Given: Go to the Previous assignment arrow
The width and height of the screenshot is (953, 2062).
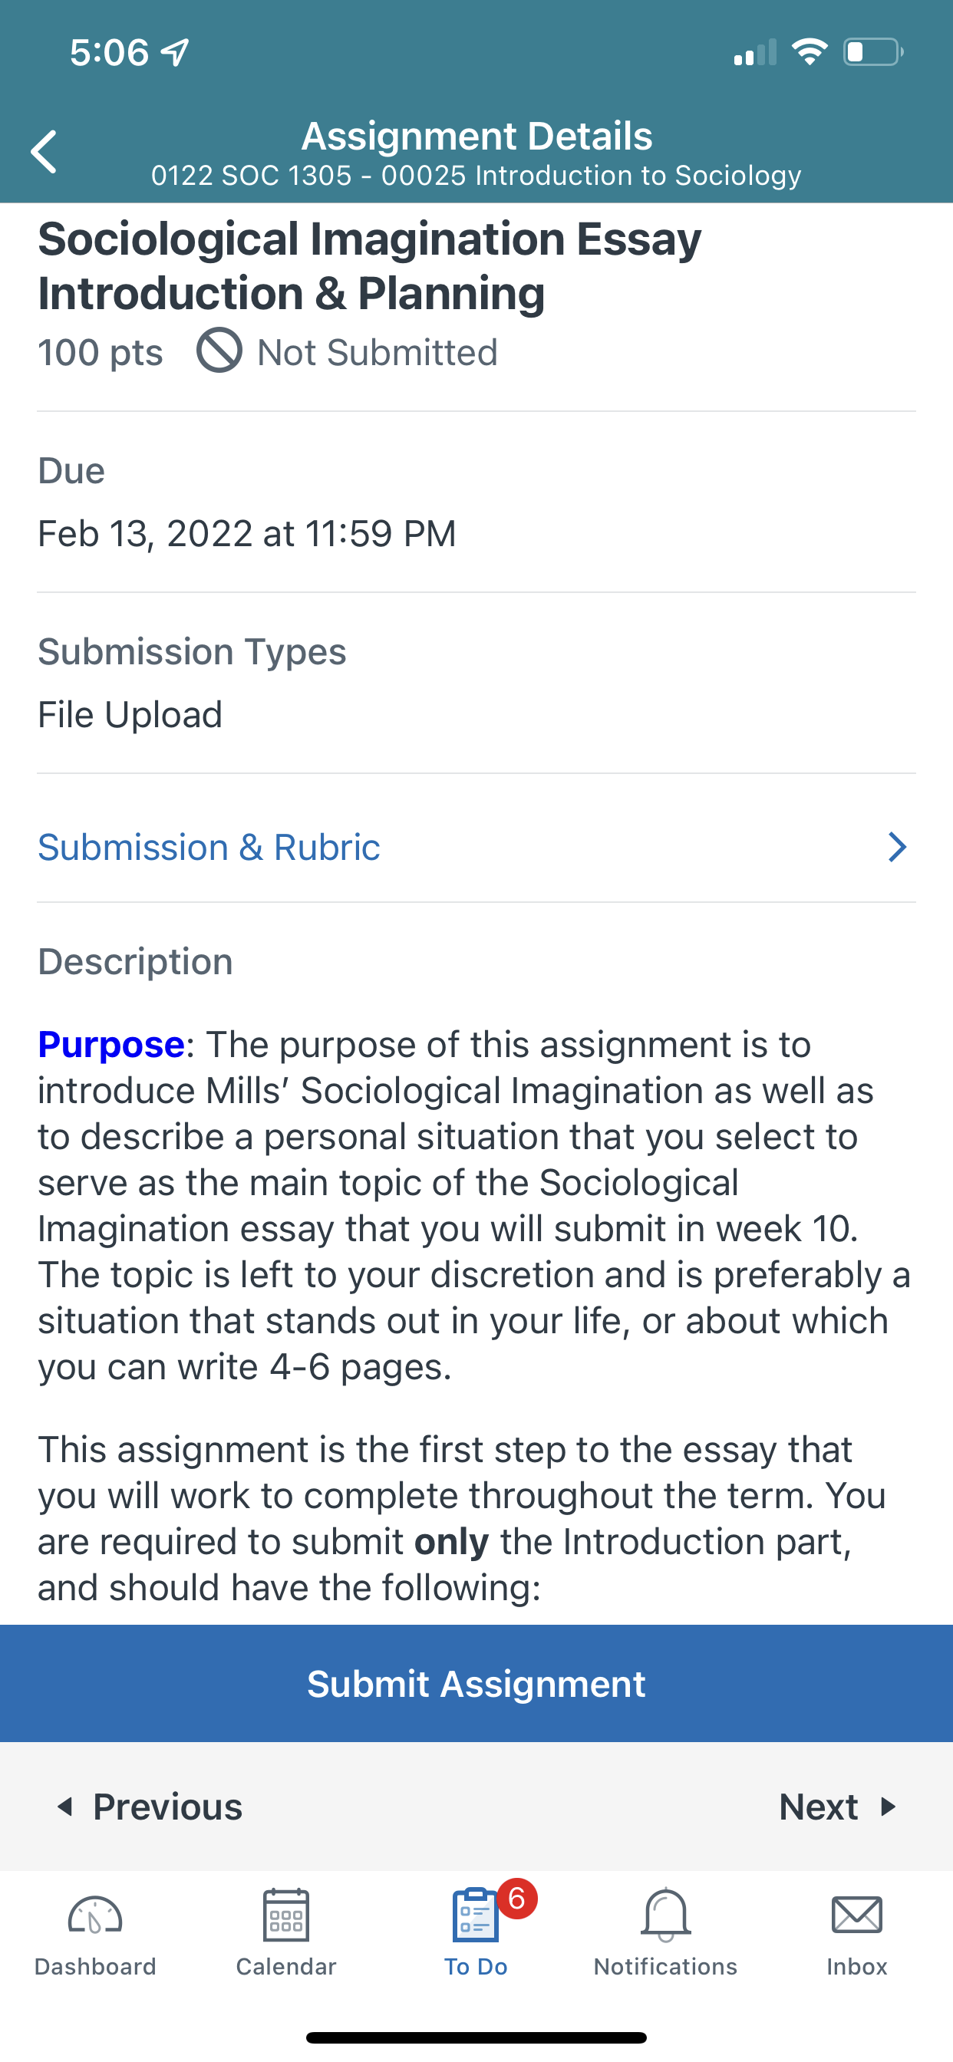Looking at the screenshot, I should (65, 1807).
